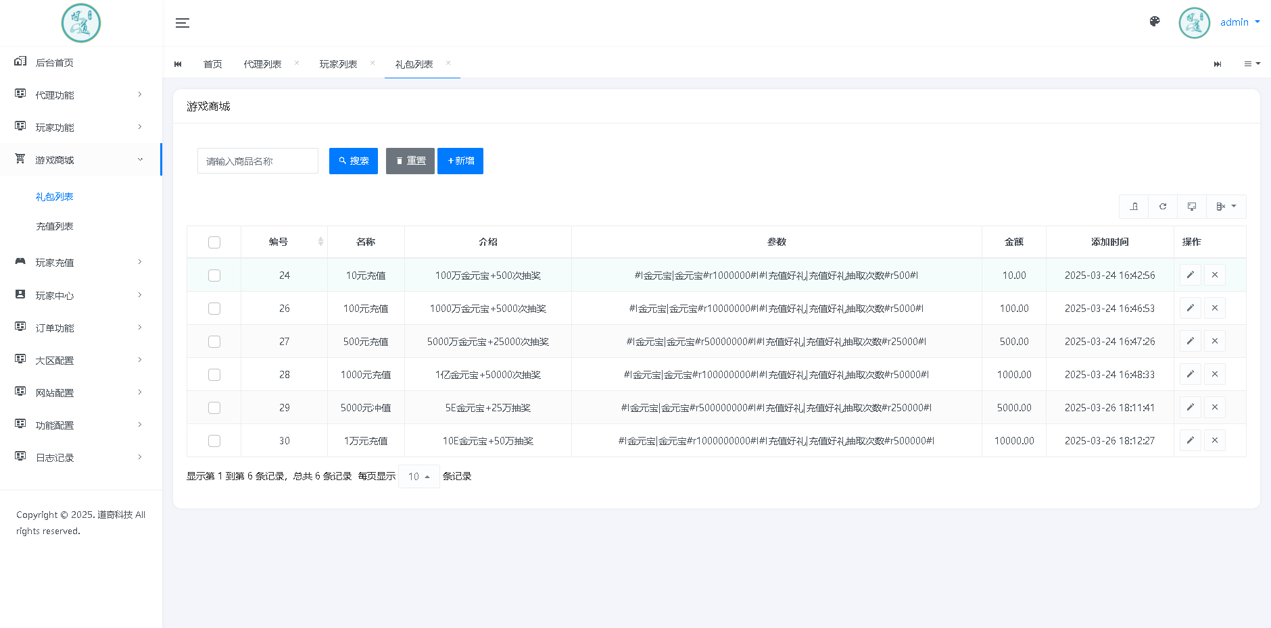The image size is (1271, 628).
Task: Expand the 玩家中心 sidebar menu
Action: click(81, 295)
